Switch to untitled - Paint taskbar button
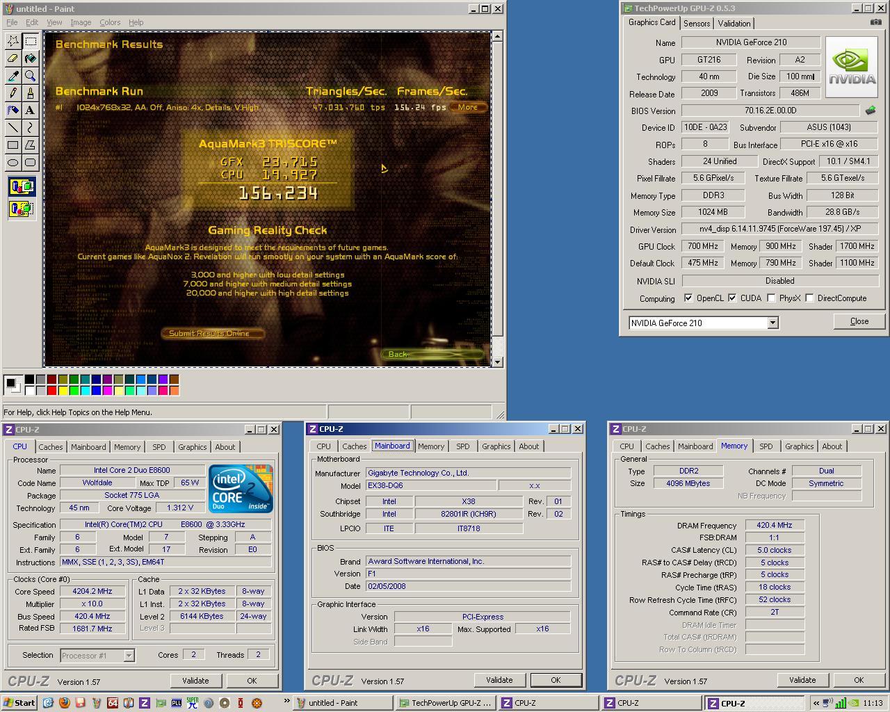 click(341, 703)
